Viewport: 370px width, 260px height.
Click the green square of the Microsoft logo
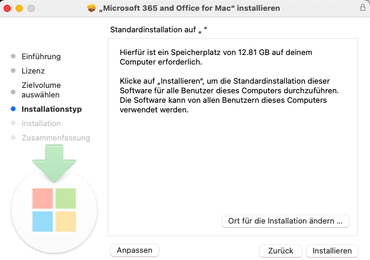(66, 198)
